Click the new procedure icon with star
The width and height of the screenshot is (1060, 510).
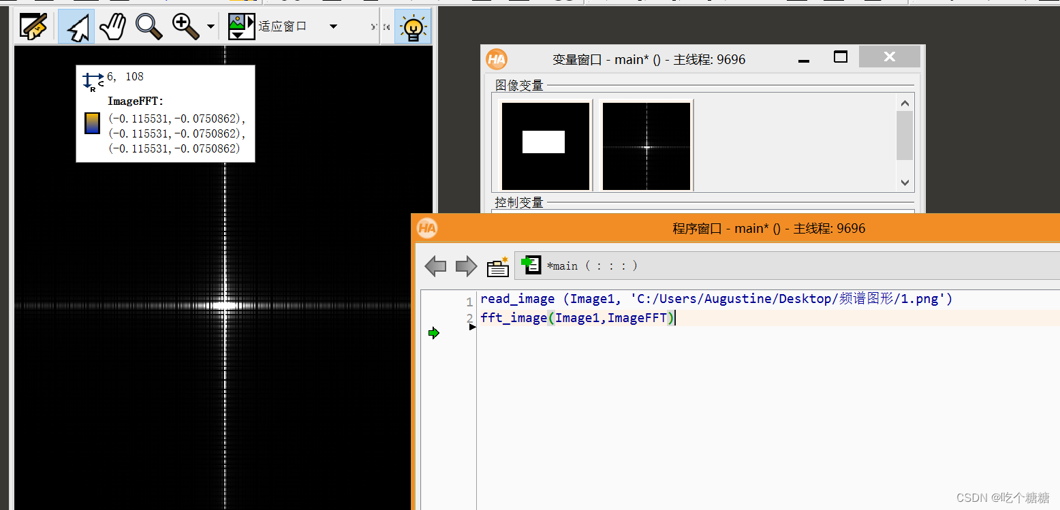[x=498, y=266]
